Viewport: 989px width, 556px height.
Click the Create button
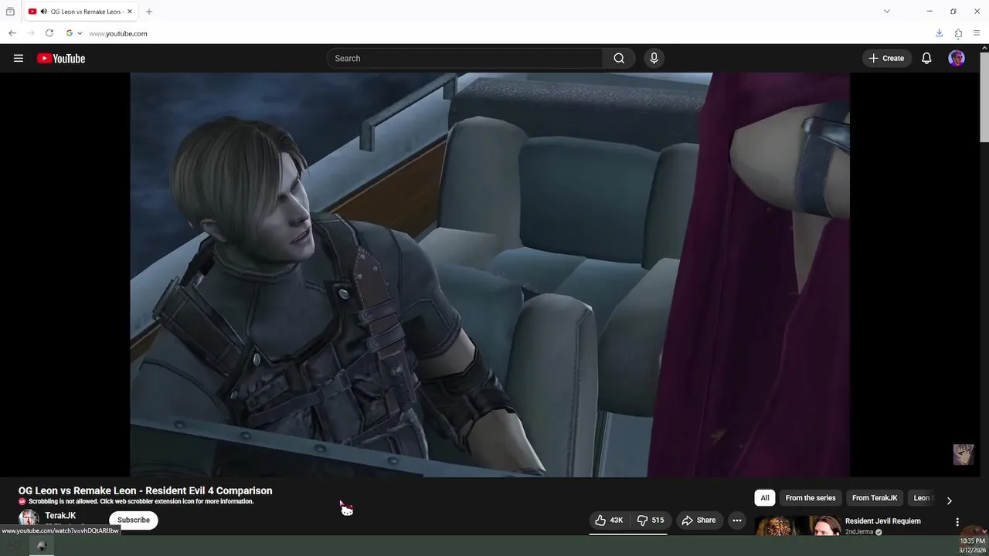click(x=886, y=58)
